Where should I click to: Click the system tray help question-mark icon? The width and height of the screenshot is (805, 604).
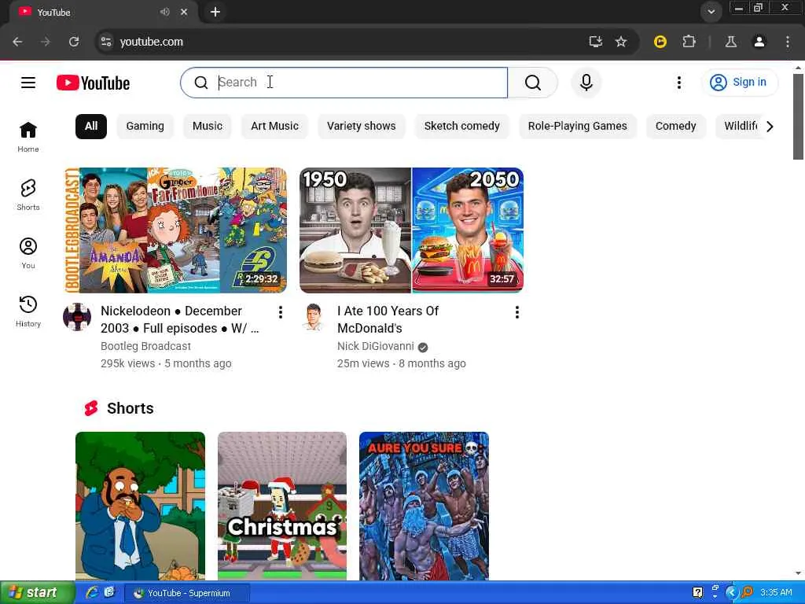click(x=697, y=593)
